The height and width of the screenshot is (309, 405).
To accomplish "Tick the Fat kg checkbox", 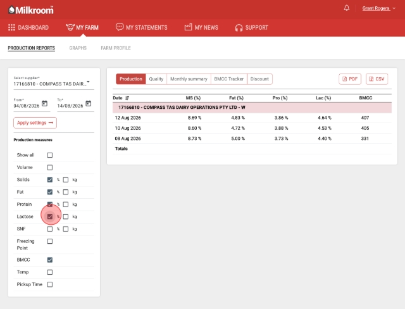I will coord(66,192).
